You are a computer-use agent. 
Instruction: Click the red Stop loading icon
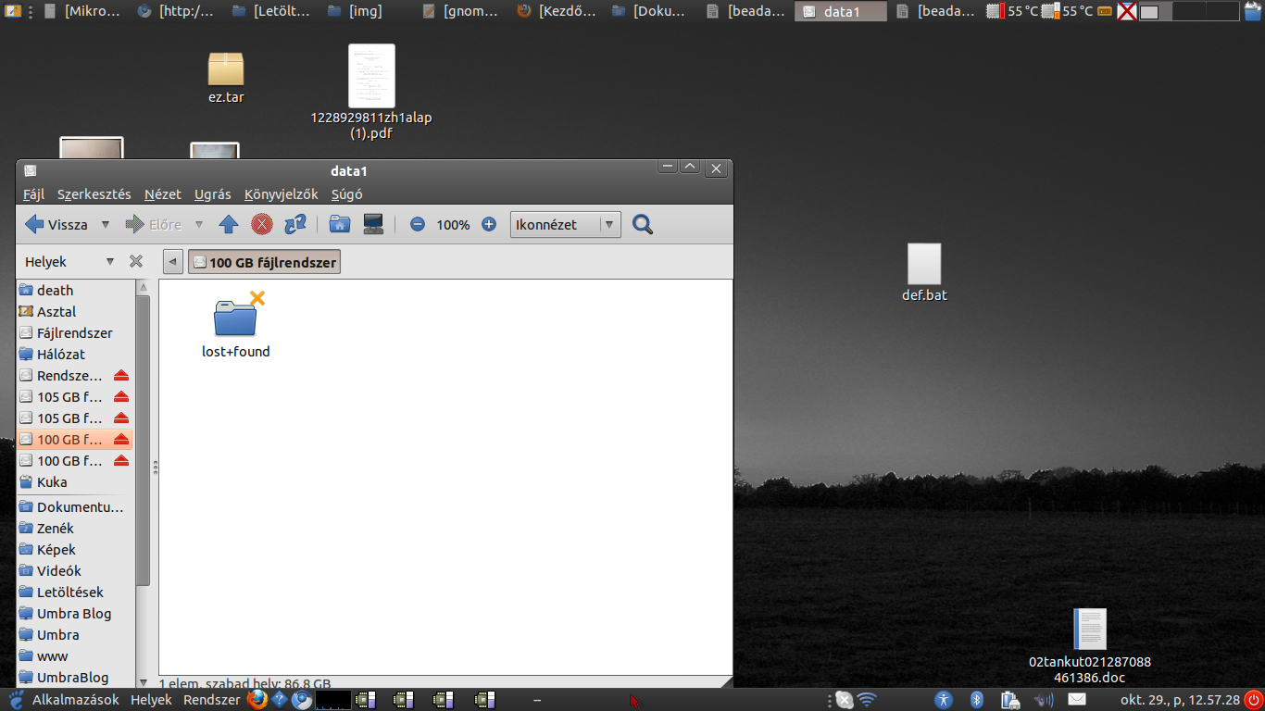262,224
